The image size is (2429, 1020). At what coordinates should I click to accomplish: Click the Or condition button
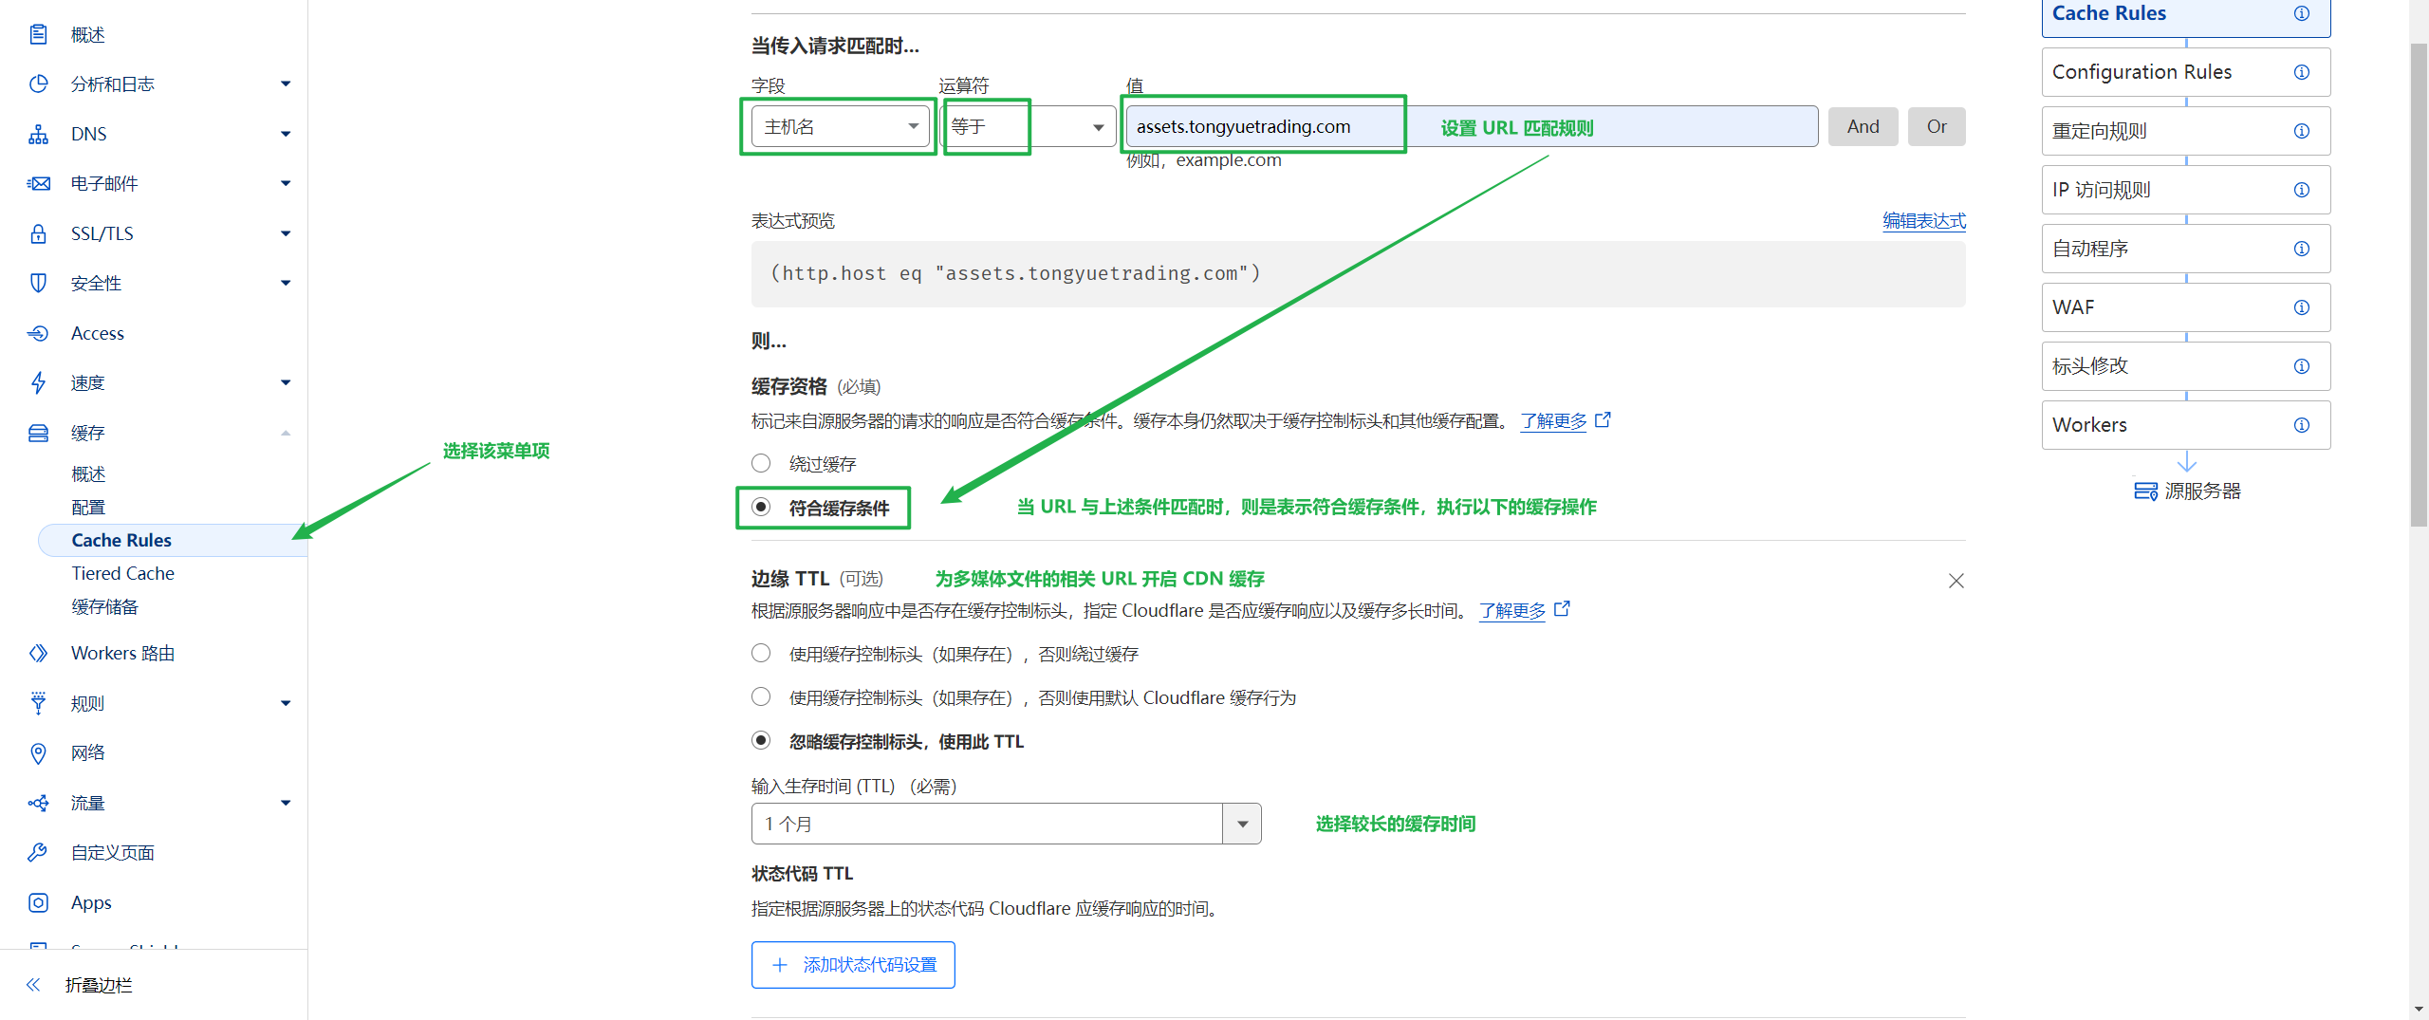(1937, 126)
